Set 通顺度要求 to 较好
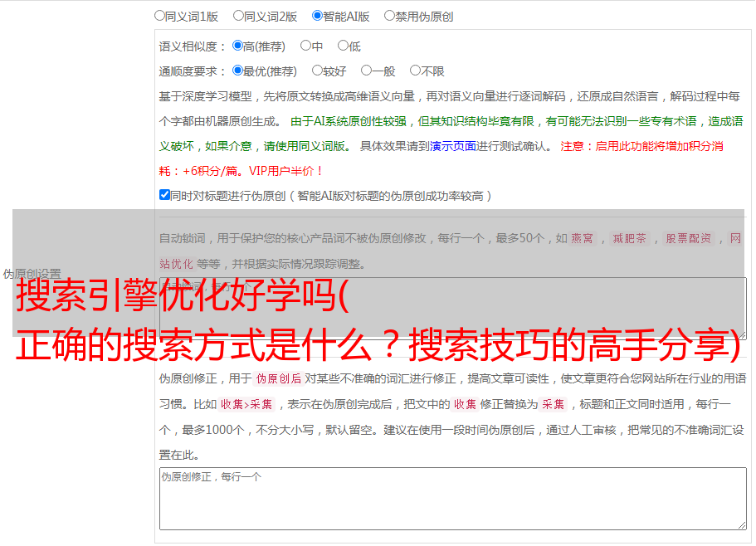The width and height of the screenshot is (756, 546). (317, 71)
